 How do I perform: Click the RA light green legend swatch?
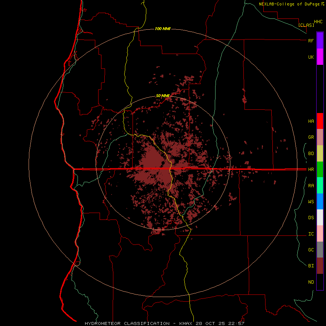coord(320,185)
